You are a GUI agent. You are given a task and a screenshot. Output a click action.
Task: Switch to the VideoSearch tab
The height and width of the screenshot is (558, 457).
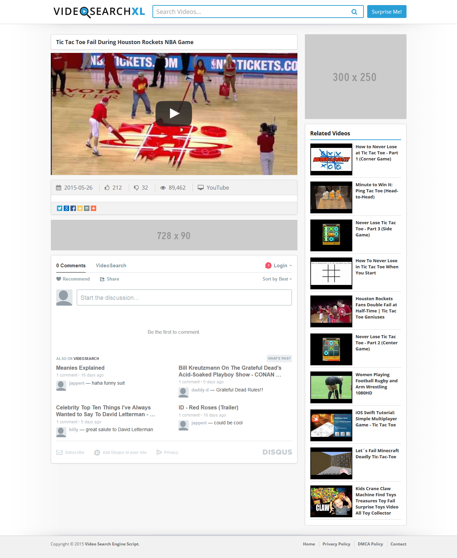pyautogui.click(x=111, y=266)
